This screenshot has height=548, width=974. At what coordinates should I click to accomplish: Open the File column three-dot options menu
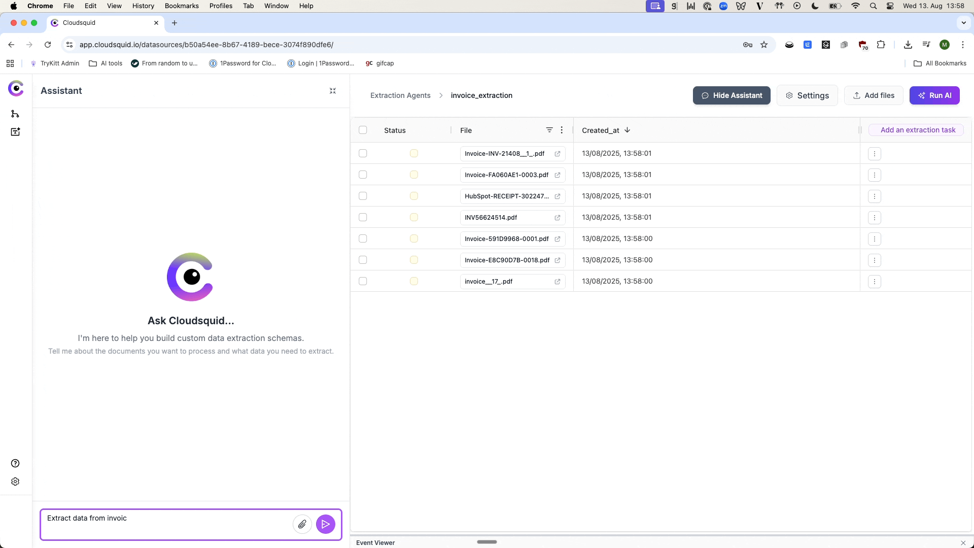[x=562, y=130]
